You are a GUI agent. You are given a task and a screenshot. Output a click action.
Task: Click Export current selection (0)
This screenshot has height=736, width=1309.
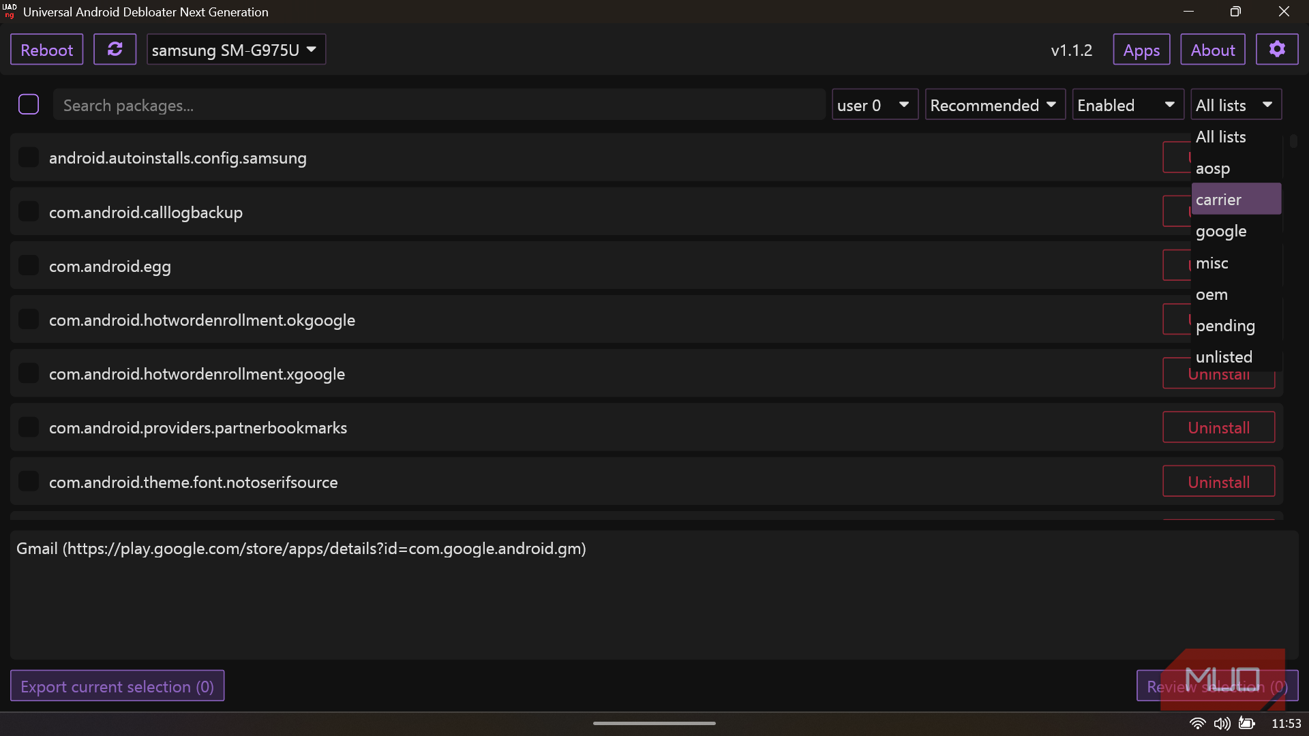click(x=117, y=686)
